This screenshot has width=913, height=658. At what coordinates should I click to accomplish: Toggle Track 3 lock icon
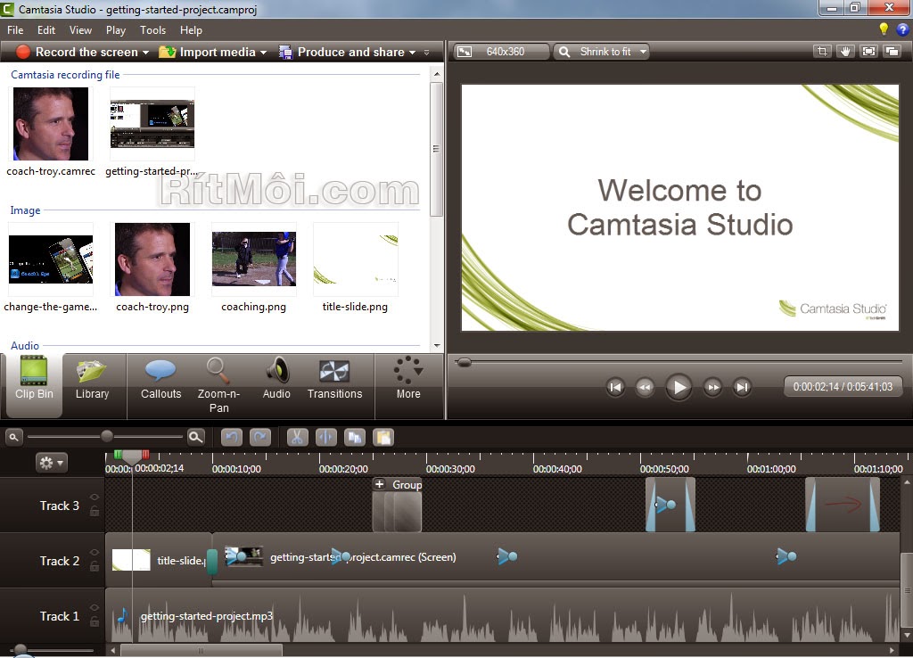click(95, 511)
